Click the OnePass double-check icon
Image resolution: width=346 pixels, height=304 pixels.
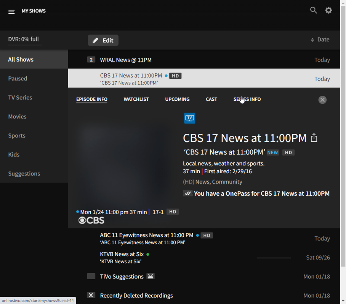pyautogui.click(x=187, y=193)
